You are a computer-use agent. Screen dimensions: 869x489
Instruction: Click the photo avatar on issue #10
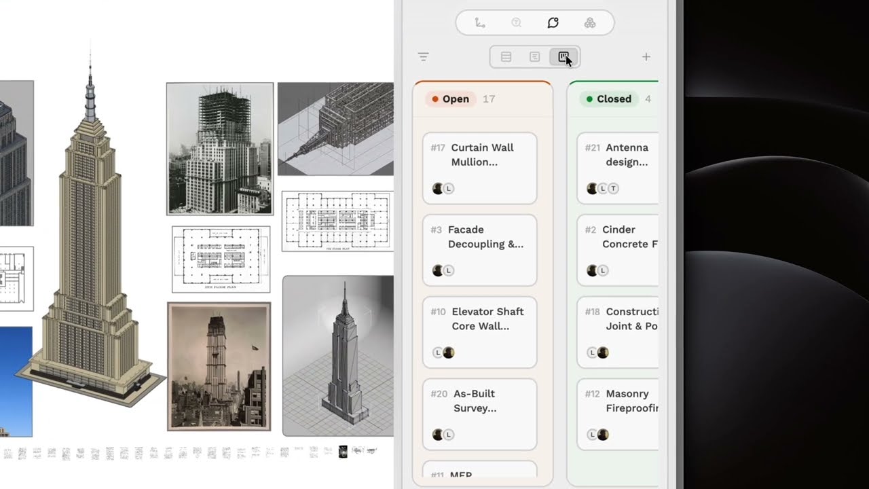pos(448,352)
